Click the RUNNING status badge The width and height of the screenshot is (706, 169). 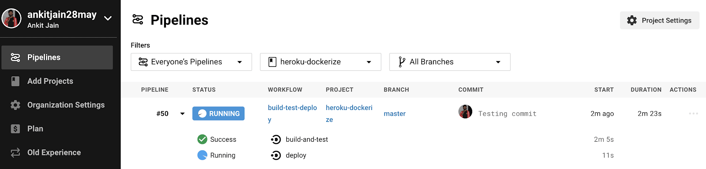[218, 114]
